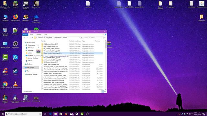
Task: Open the Minecraft desktop shortcut
Action: pyautogui.click(x=16, y=4)
